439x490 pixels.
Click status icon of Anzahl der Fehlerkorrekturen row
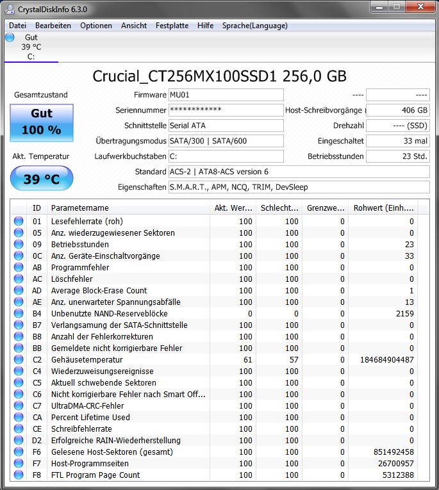click(x=19, y=336)
